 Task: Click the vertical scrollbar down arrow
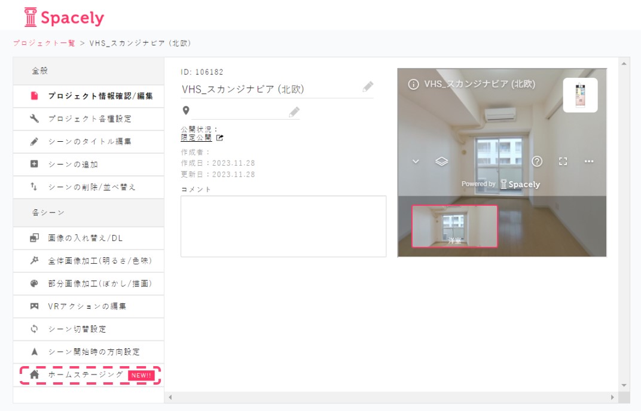point(624,385)
